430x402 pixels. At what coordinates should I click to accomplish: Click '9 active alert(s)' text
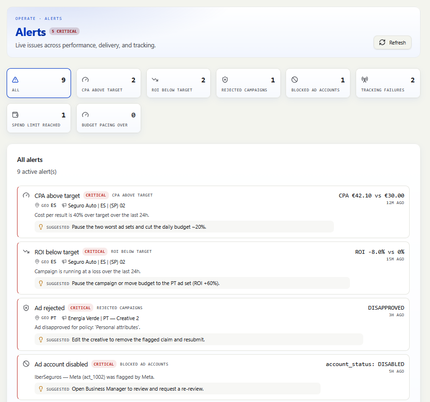pos(37,172)
